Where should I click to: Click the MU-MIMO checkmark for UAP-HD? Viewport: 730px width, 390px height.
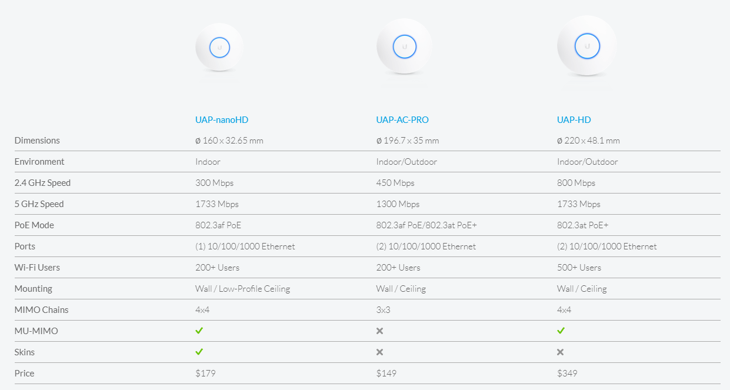click(561, 331)
